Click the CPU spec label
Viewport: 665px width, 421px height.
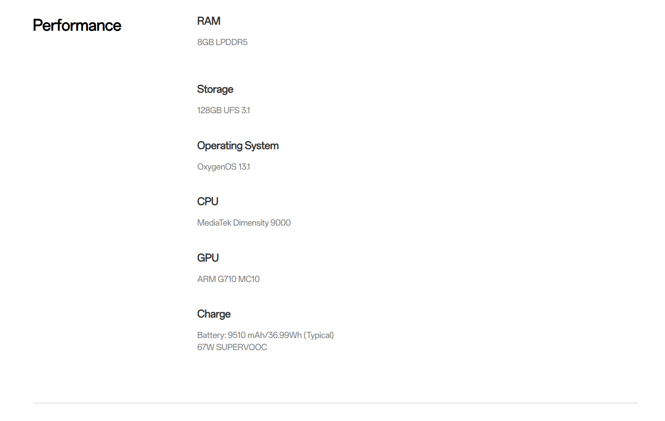208,201
